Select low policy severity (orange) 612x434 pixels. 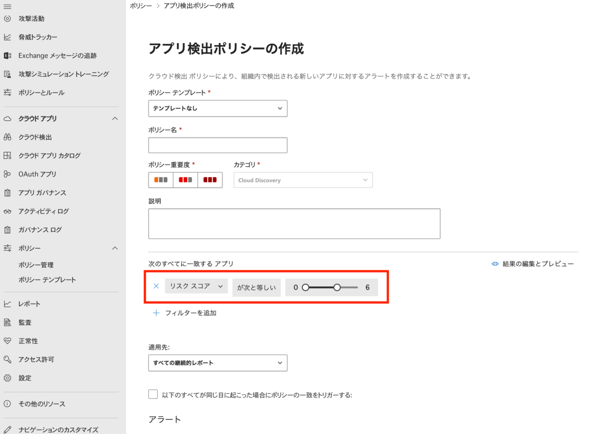point(161,180)
